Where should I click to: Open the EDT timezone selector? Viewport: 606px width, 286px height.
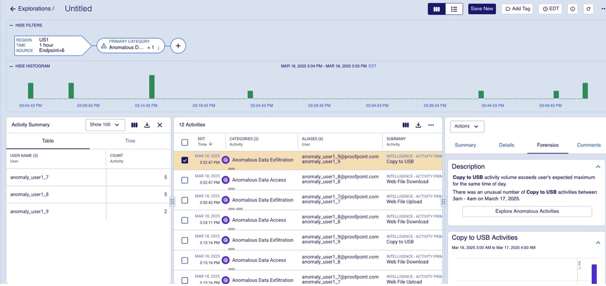point(550,8)
